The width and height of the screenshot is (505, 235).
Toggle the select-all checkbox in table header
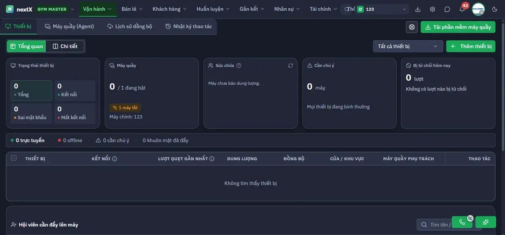(14, 158)
